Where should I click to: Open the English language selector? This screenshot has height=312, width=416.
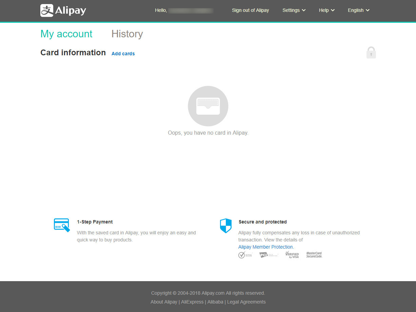tap(358, 10)
